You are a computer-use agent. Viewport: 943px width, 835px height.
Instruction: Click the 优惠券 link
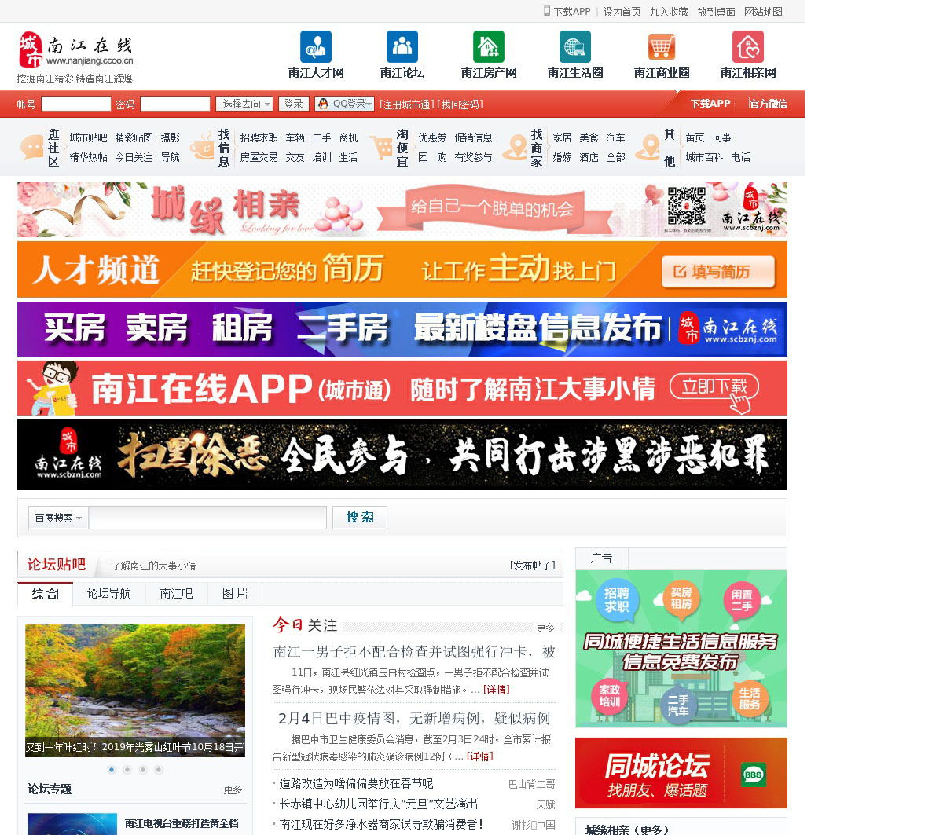432,137
